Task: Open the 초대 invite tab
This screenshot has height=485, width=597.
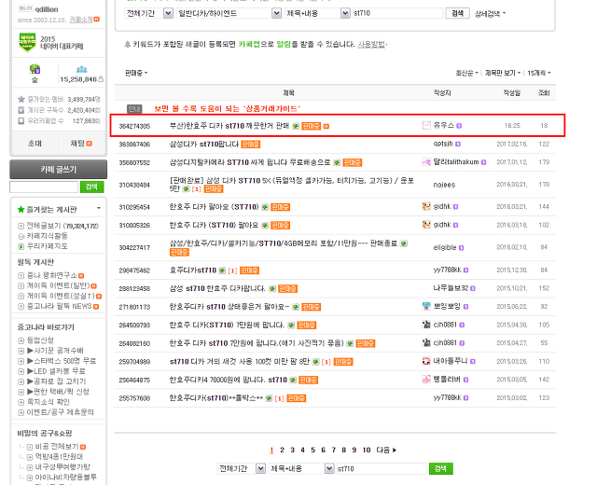Action: (35, 144)
